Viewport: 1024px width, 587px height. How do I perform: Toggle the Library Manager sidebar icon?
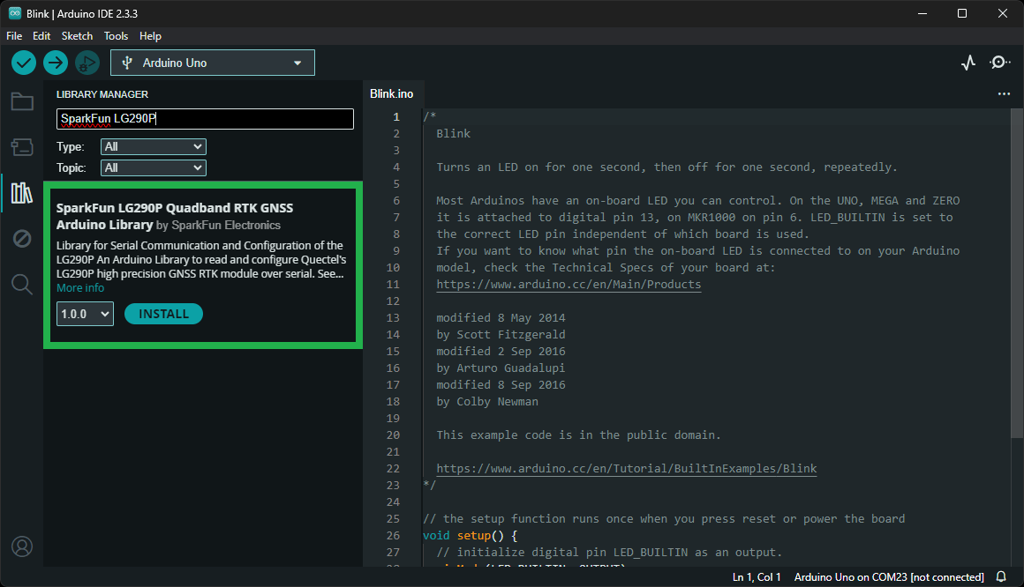click(22, 193)
